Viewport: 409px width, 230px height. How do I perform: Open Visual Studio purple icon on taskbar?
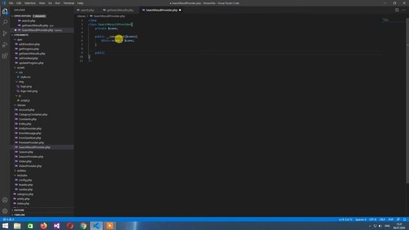tap(57, 226)
